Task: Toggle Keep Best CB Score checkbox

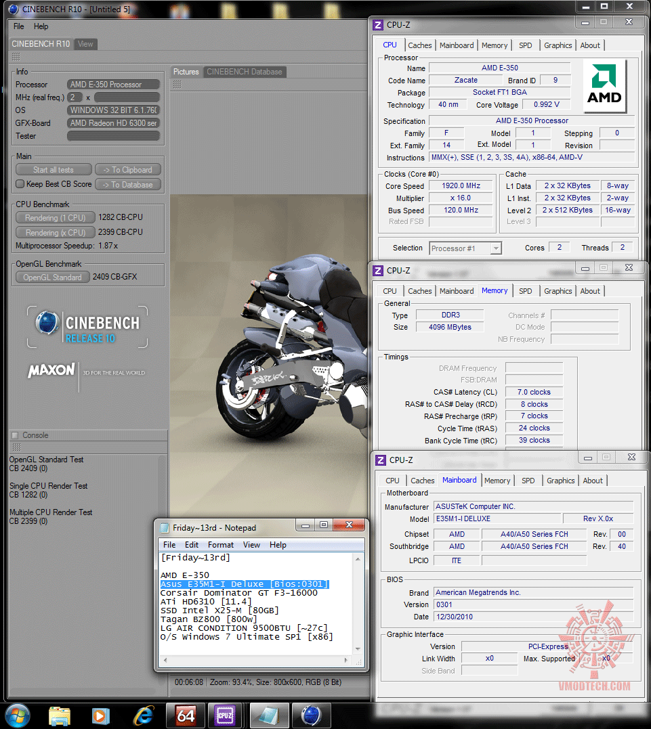Action: click(x=20, y=184)
